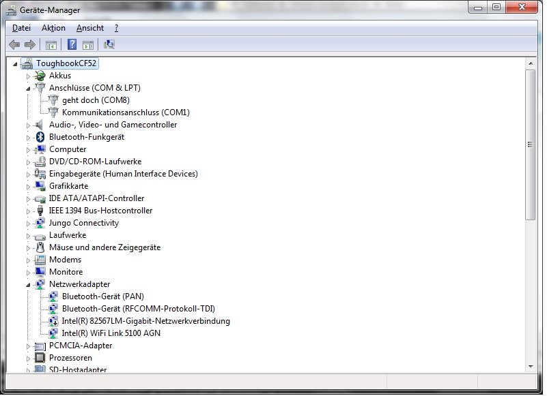Select the Netzwerkadapter label
547x396 pixels.
click(79, 284)
